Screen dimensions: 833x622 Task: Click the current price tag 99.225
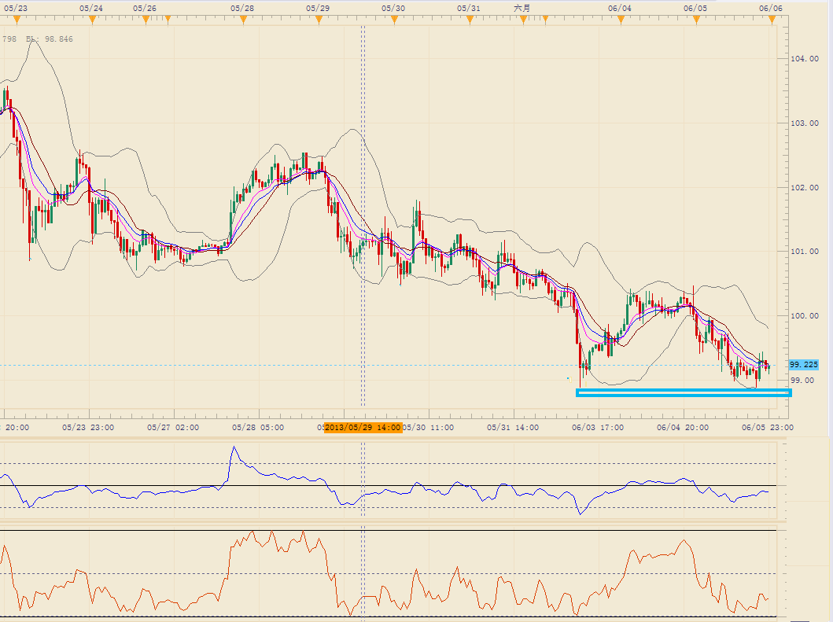click(x=803, y=365)
